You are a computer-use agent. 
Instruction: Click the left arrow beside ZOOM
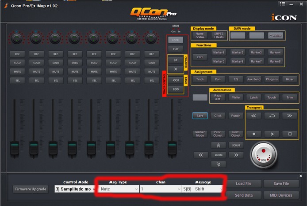coord(201,155)
